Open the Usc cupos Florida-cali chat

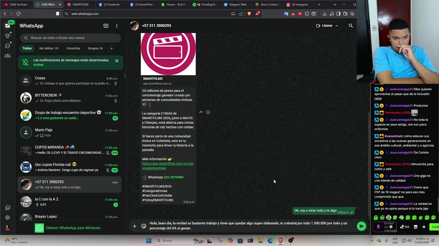point(70,167)
